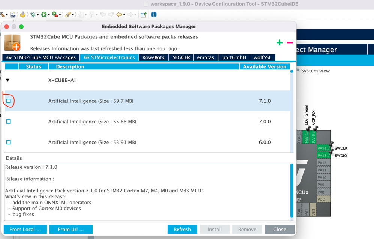This screenshot has height=239, width=374.
Task: Open the next annotation dropdown arrow
Action: pos(85,15)
